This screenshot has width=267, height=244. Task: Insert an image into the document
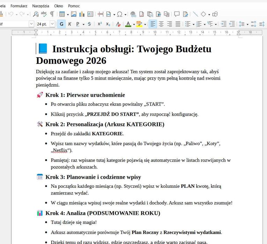click(x=74, y=14)
